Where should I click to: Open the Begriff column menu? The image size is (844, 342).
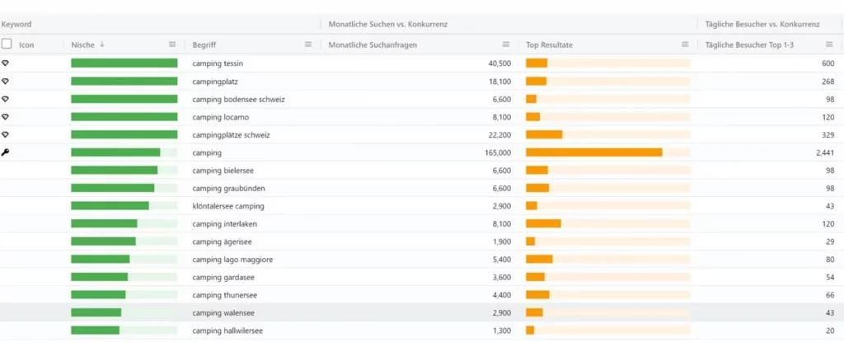click(x=308, y=45)
